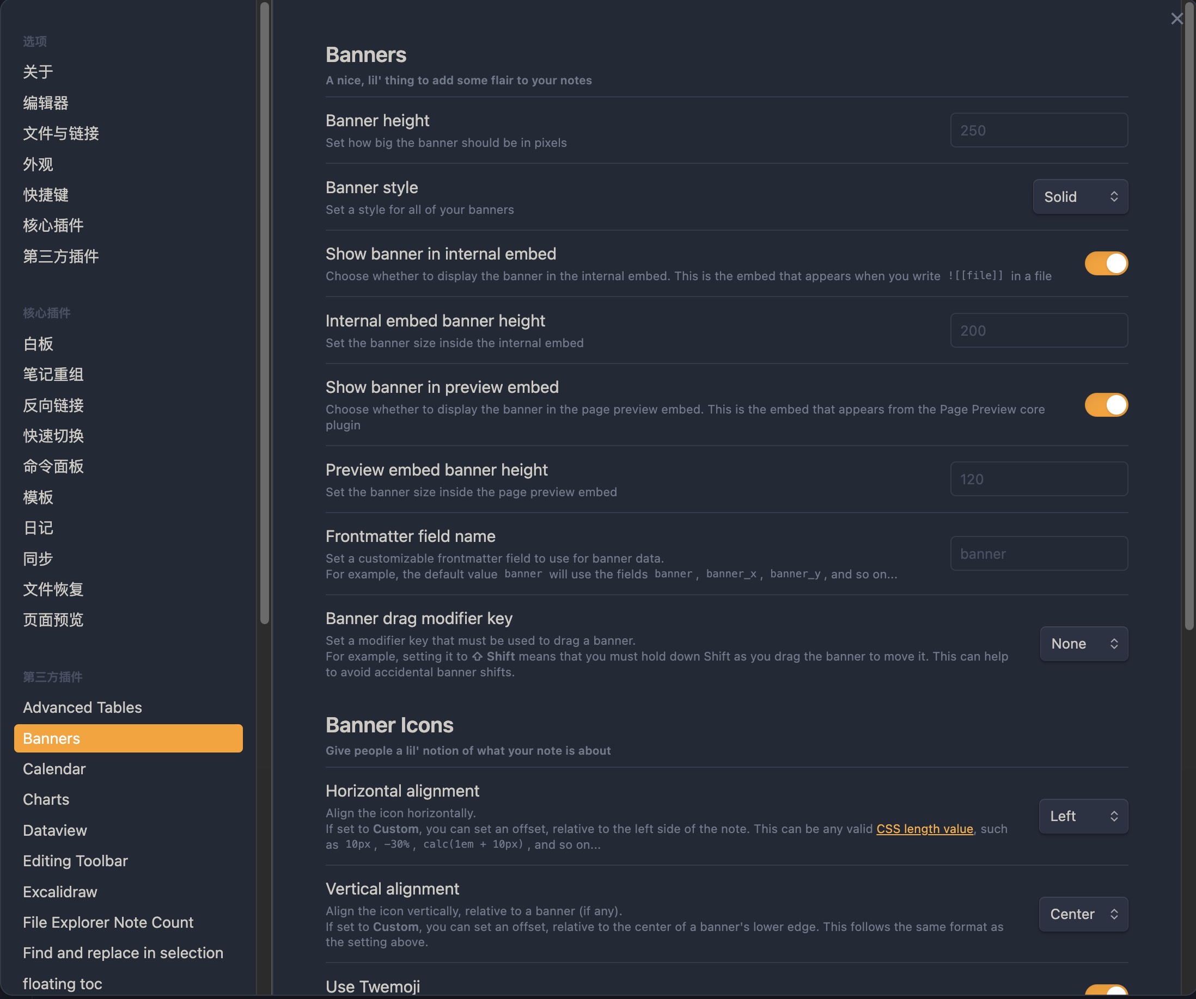
Task: Follow the CSS length value link
Action: pyautogui.click(x=924, y=829)
